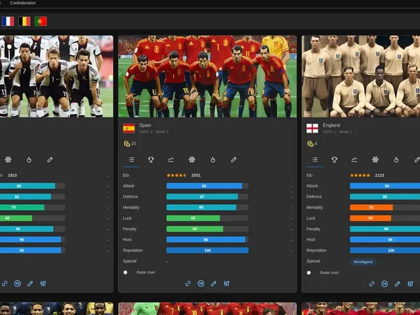Open England card list stats tab
420x315 pixels.
pos(315,159)
